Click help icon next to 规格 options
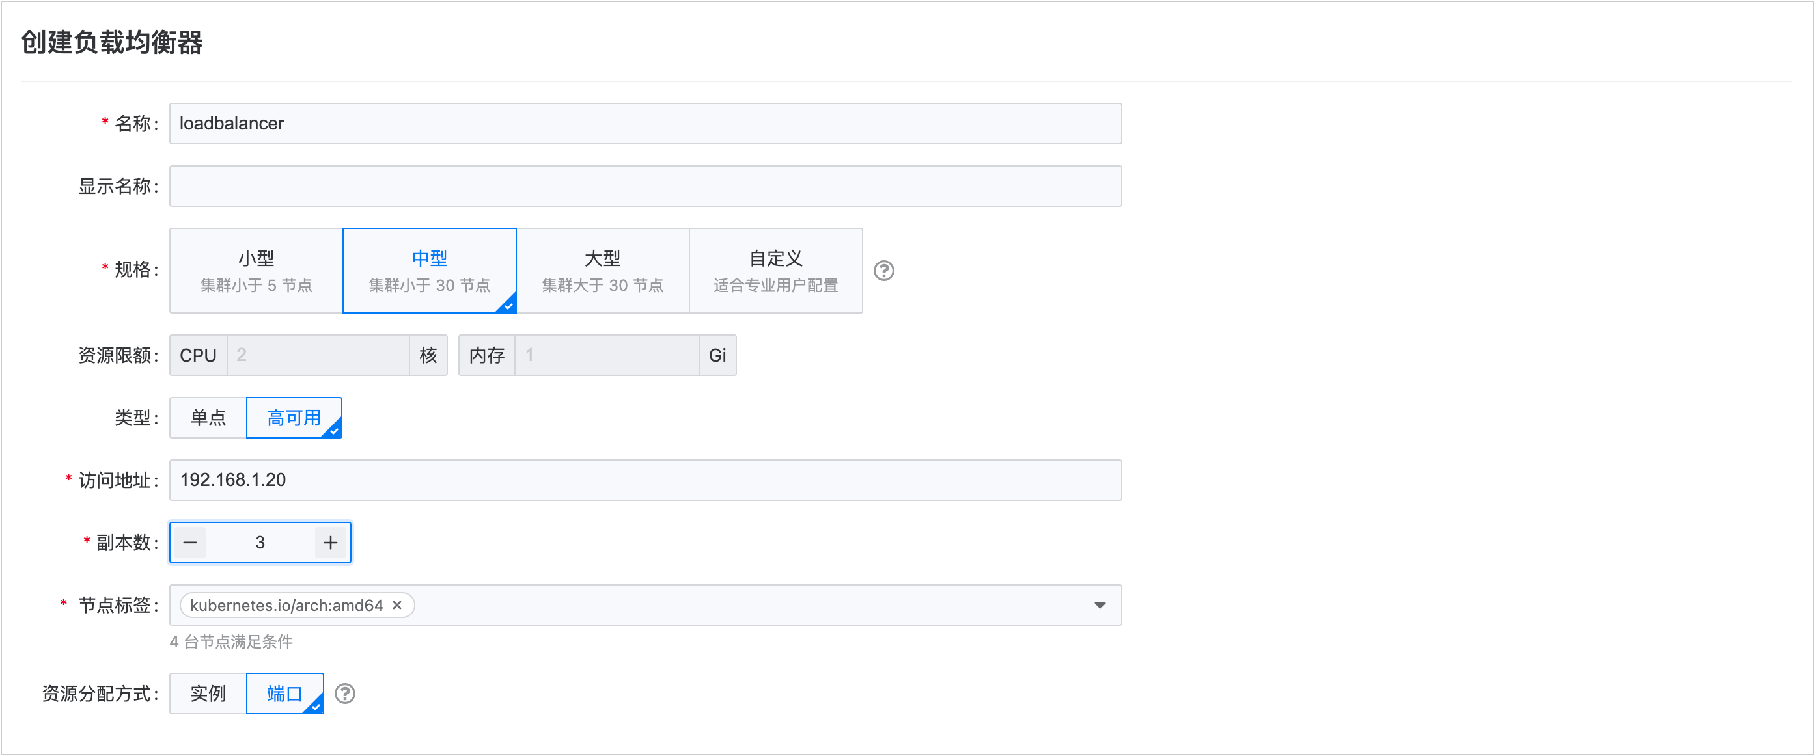This screenshot has width=1815, height=756. 883,270
